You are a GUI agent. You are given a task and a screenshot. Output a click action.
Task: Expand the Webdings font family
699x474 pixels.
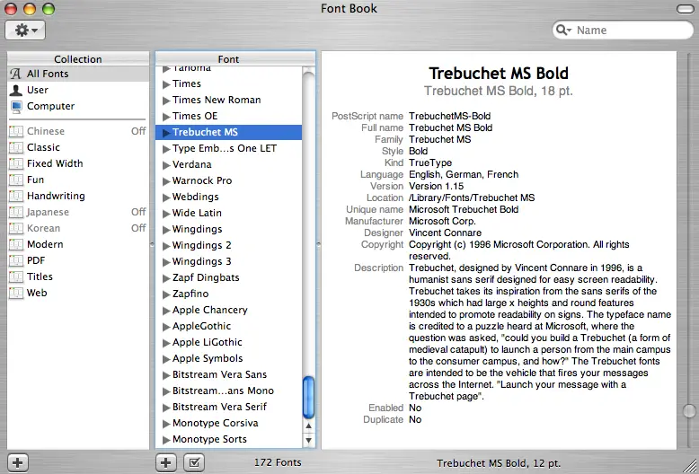166,197
